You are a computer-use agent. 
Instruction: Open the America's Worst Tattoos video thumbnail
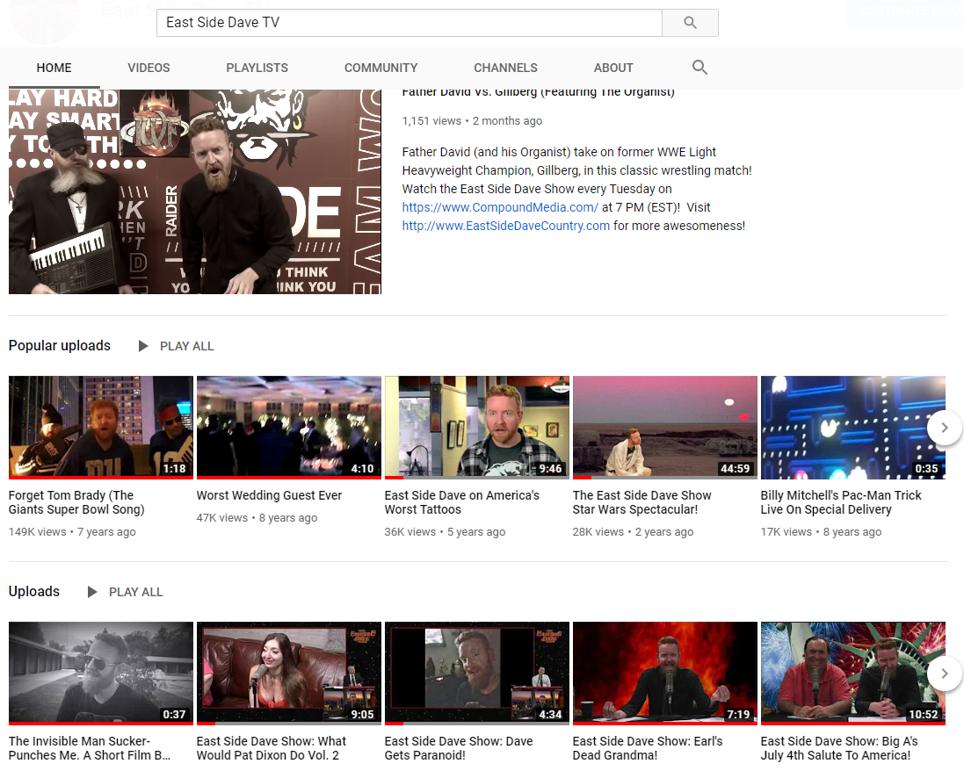point(477,428)
